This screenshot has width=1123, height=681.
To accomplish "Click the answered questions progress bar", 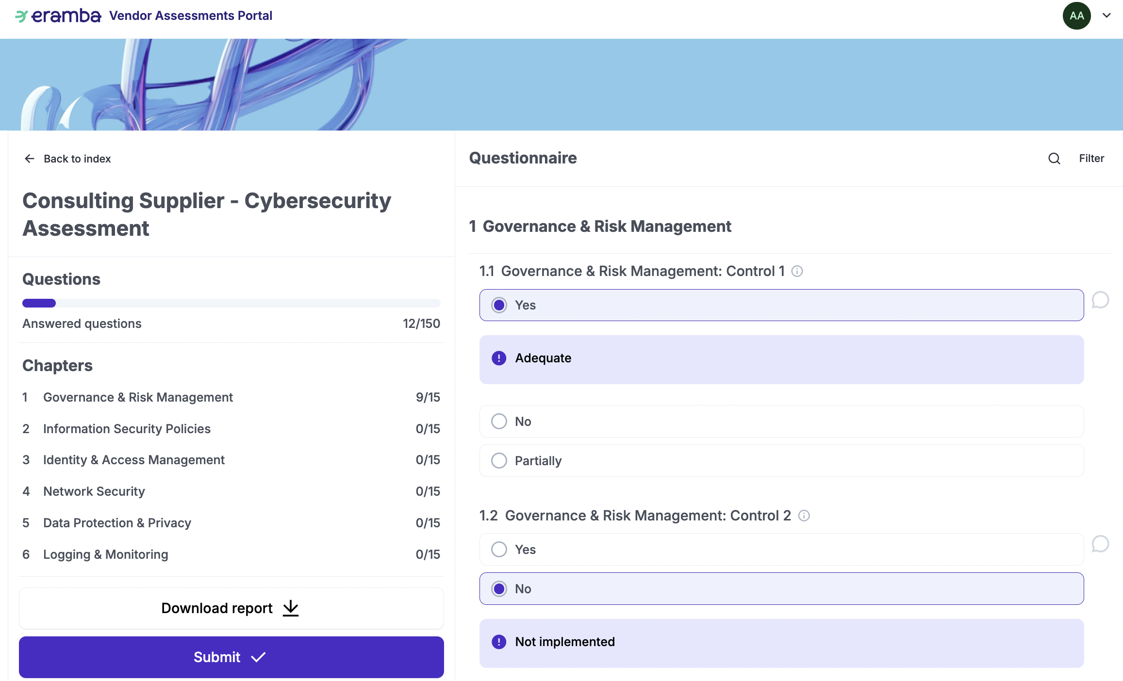I will coord(231,303).
